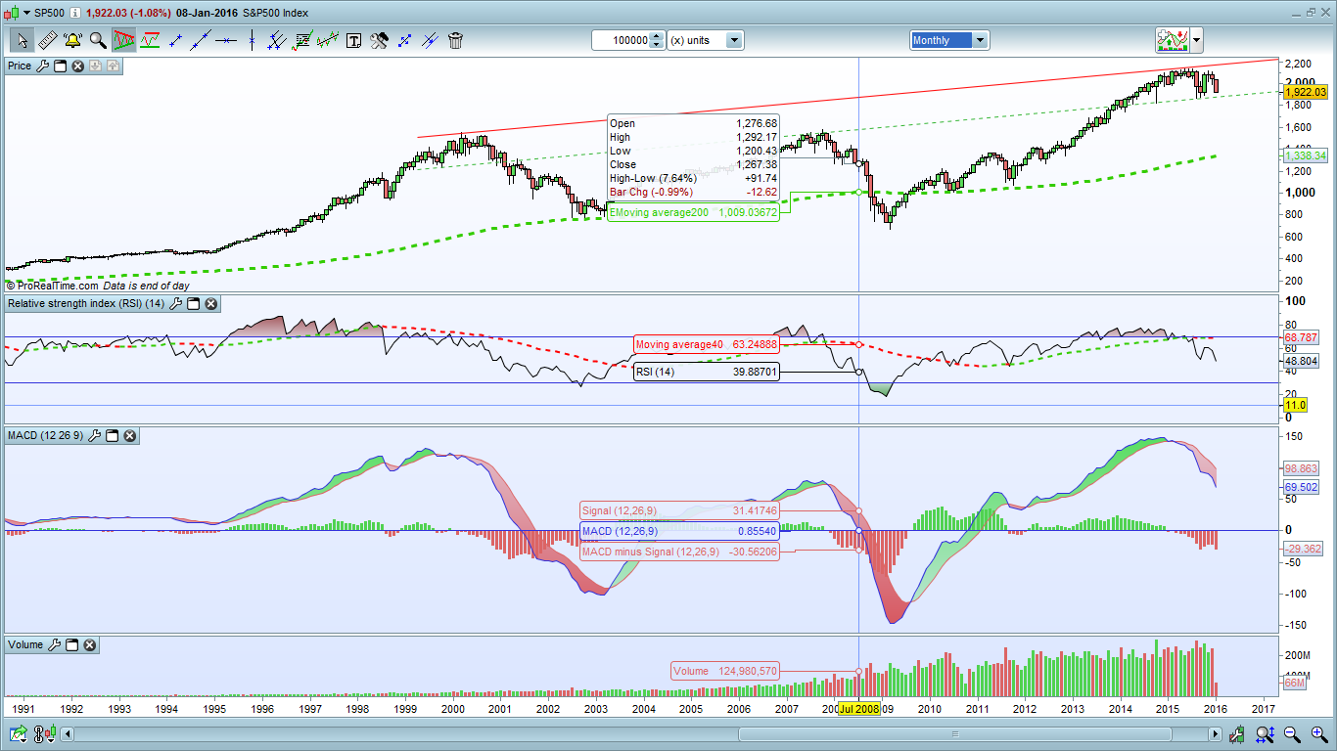Screen dimensions: 1337x751
Task: Increase the quantity with the up stepper
Action: coord(658,36)
